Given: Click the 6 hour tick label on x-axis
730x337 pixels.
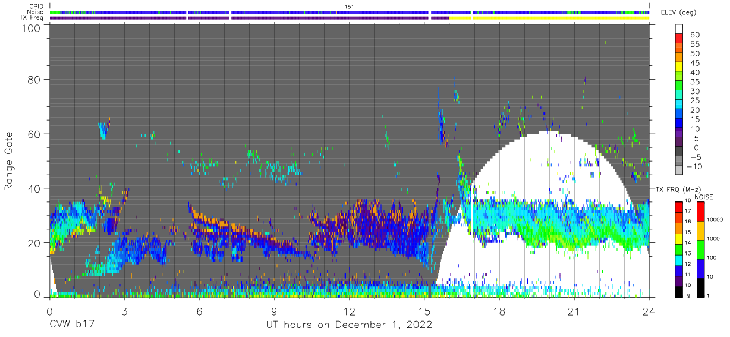Looking at the screenshot, I should (199, 311).
